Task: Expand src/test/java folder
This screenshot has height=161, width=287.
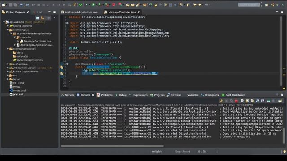Action: 8,64
